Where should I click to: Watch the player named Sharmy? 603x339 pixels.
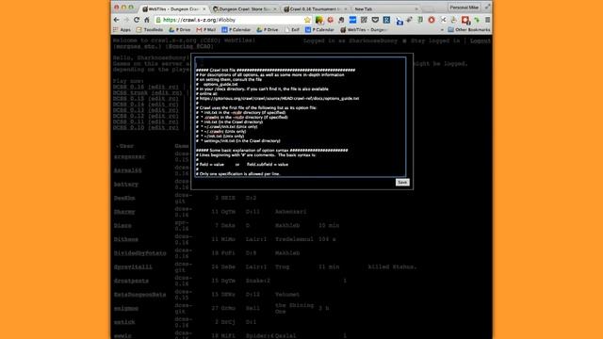pyautogui.click(x=124, y=212)
